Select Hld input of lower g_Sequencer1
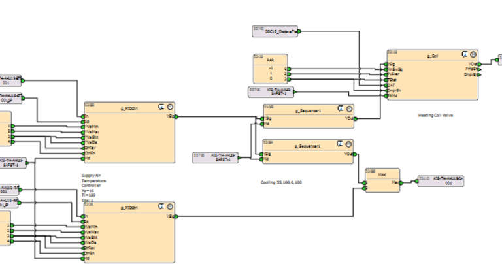Image resolution: width=502 pixels, height=264 pixels. click(x=261, y=159)
